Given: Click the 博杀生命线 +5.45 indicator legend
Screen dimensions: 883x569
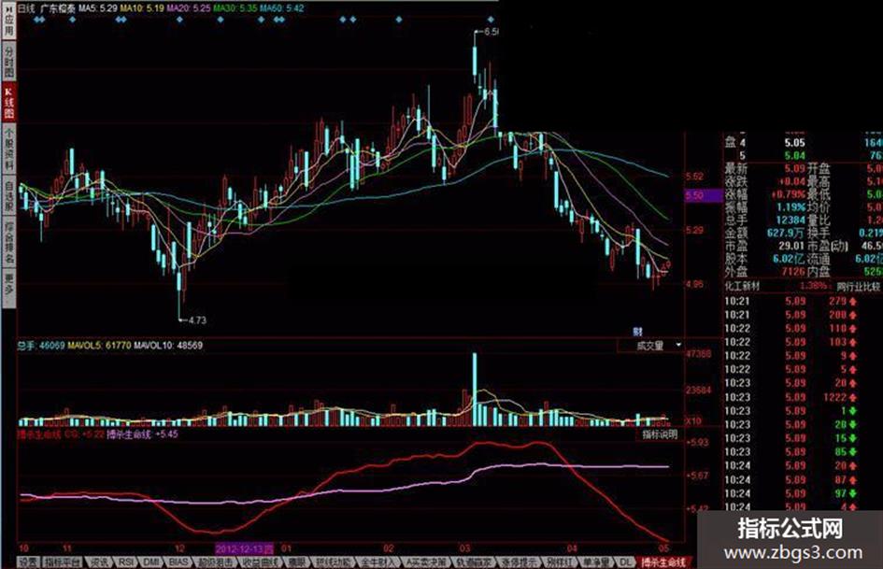Looking at the screenshot, I should point(142,434).
